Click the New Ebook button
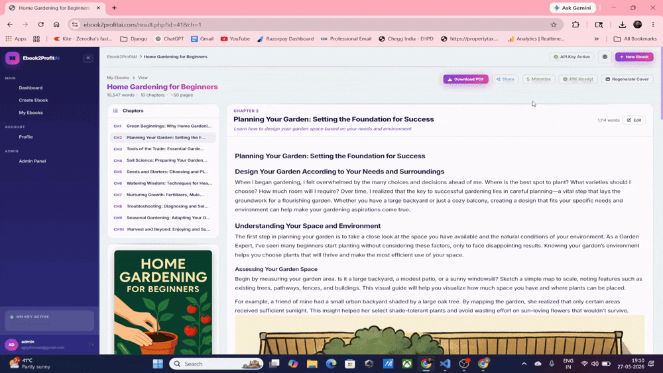This screenshot has height=373, width=663. coord(634,56)
